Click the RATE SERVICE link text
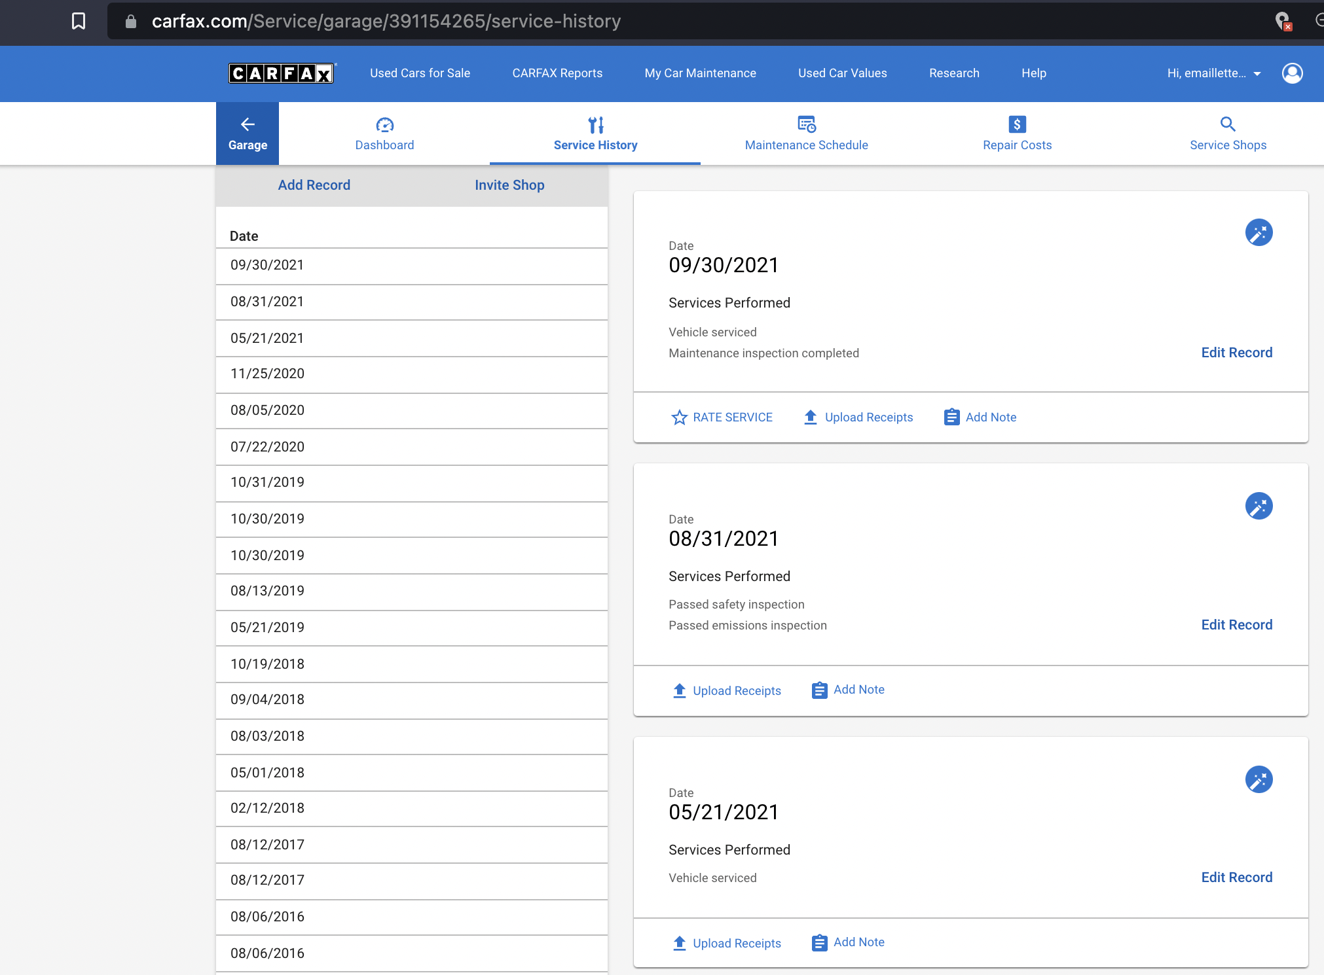The width and height of the screenshot is (1324, 975). (733, 417)
